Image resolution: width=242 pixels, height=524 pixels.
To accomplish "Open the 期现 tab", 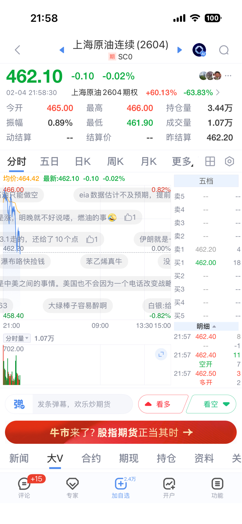I will point(129,458).
